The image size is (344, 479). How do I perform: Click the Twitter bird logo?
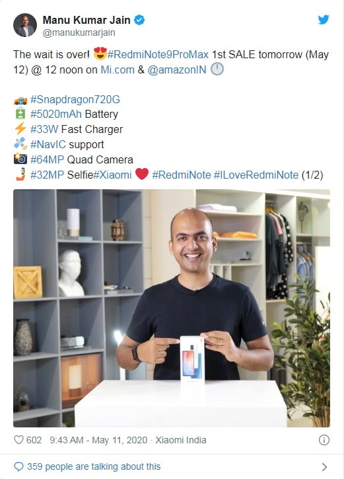(x=324, y=20)
